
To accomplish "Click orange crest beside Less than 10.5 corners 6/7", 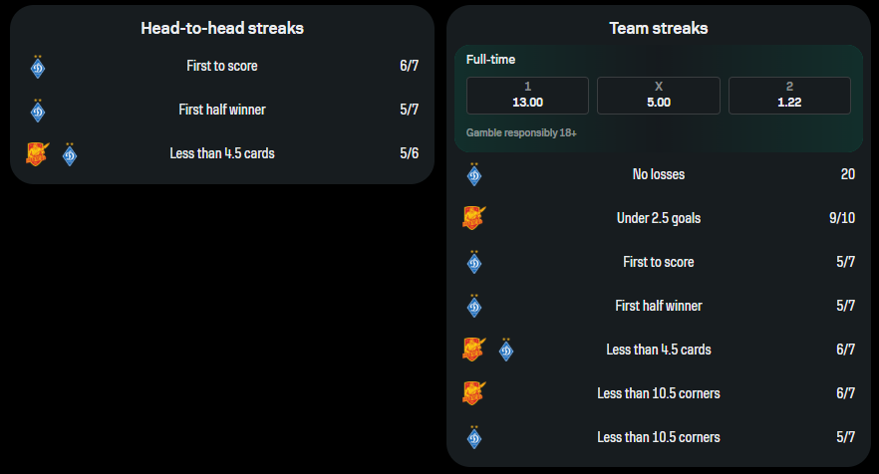I will pos(473,392).
